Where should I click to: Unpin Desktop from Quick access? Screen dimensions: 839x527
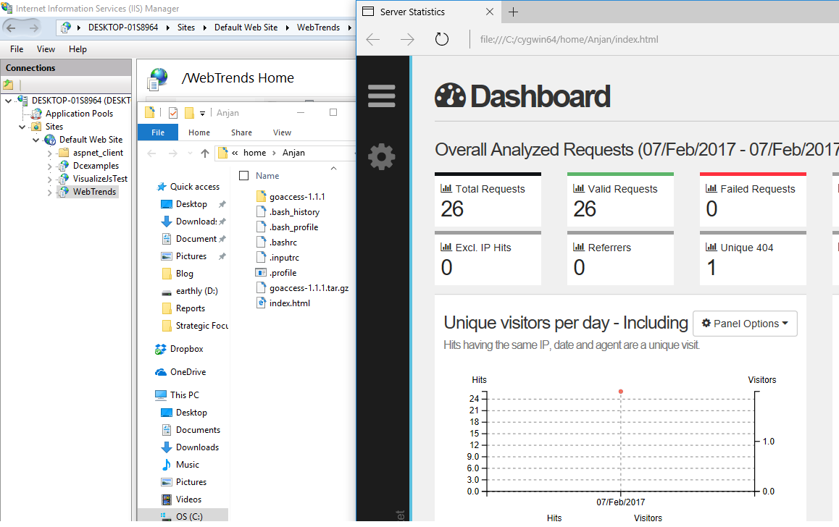222,203
